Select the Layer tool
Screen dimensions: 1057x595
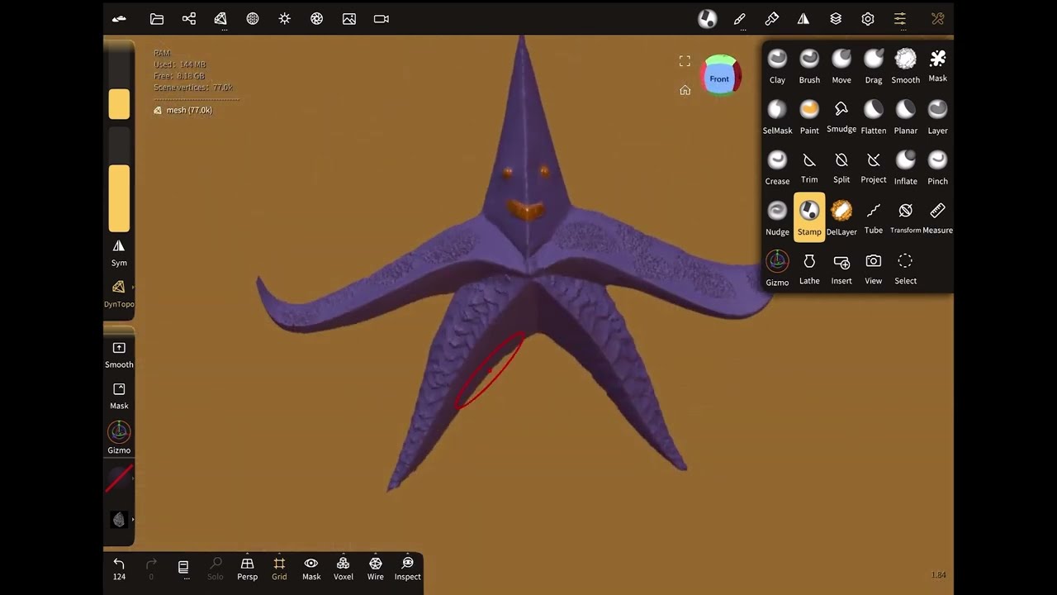937,117
